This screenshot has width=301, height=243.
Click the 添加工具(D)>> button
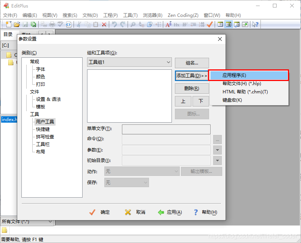pyautogui.click(x=192, y=76)
